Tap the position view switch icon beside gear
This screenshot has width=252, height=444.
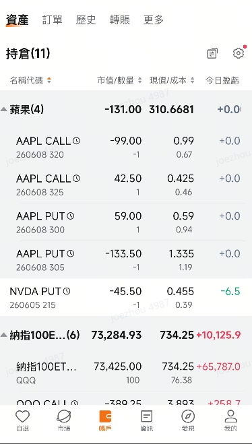click(212, 53)
